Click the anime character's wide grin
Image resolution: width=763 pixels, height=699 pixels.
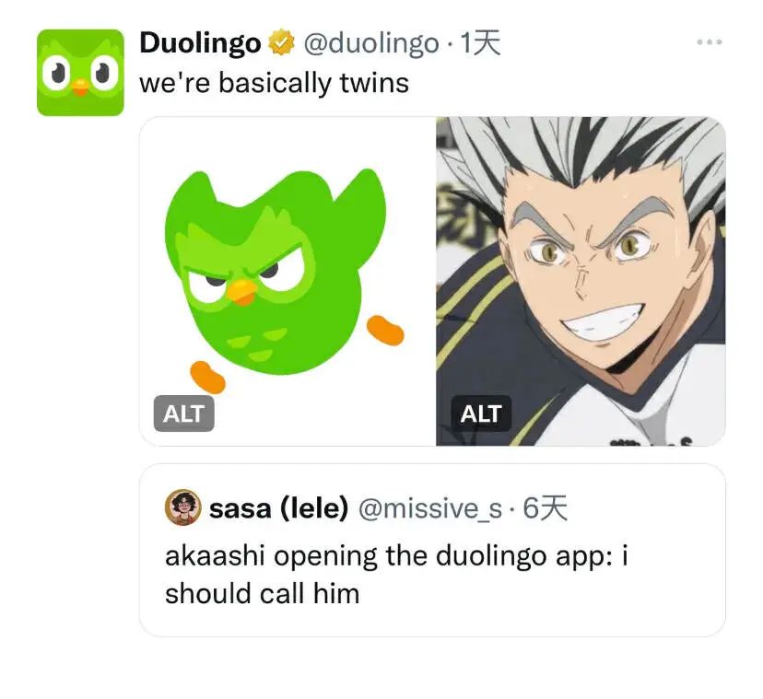click(603, 321)
